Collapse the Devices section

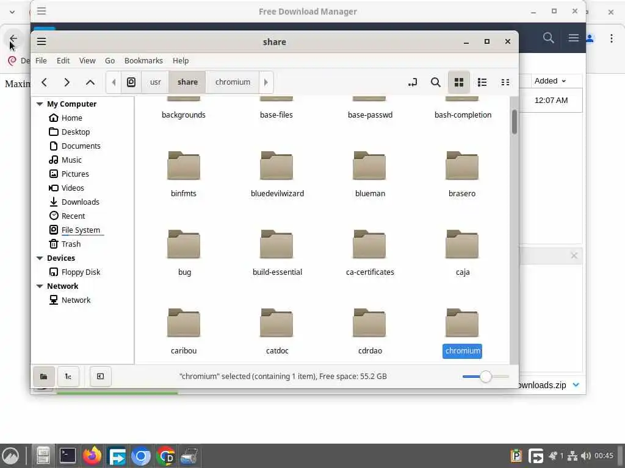pyautogui.click(x=40, y=258)
